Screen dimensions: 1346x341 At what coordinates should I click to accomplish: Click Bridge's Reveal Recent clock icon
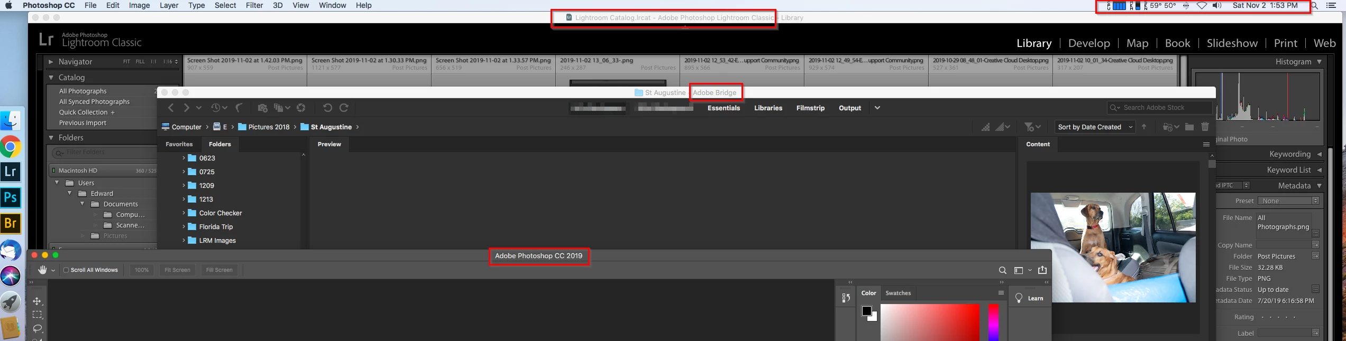[x=216, y=108]
